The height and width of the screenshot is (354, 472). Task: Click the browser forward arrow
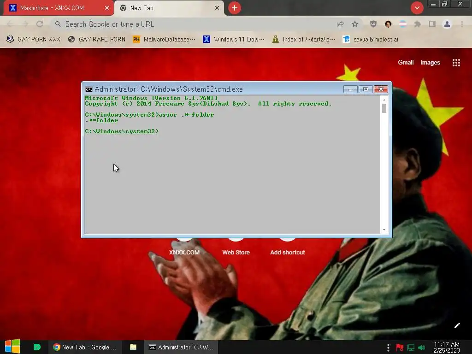tap(25, 24)
